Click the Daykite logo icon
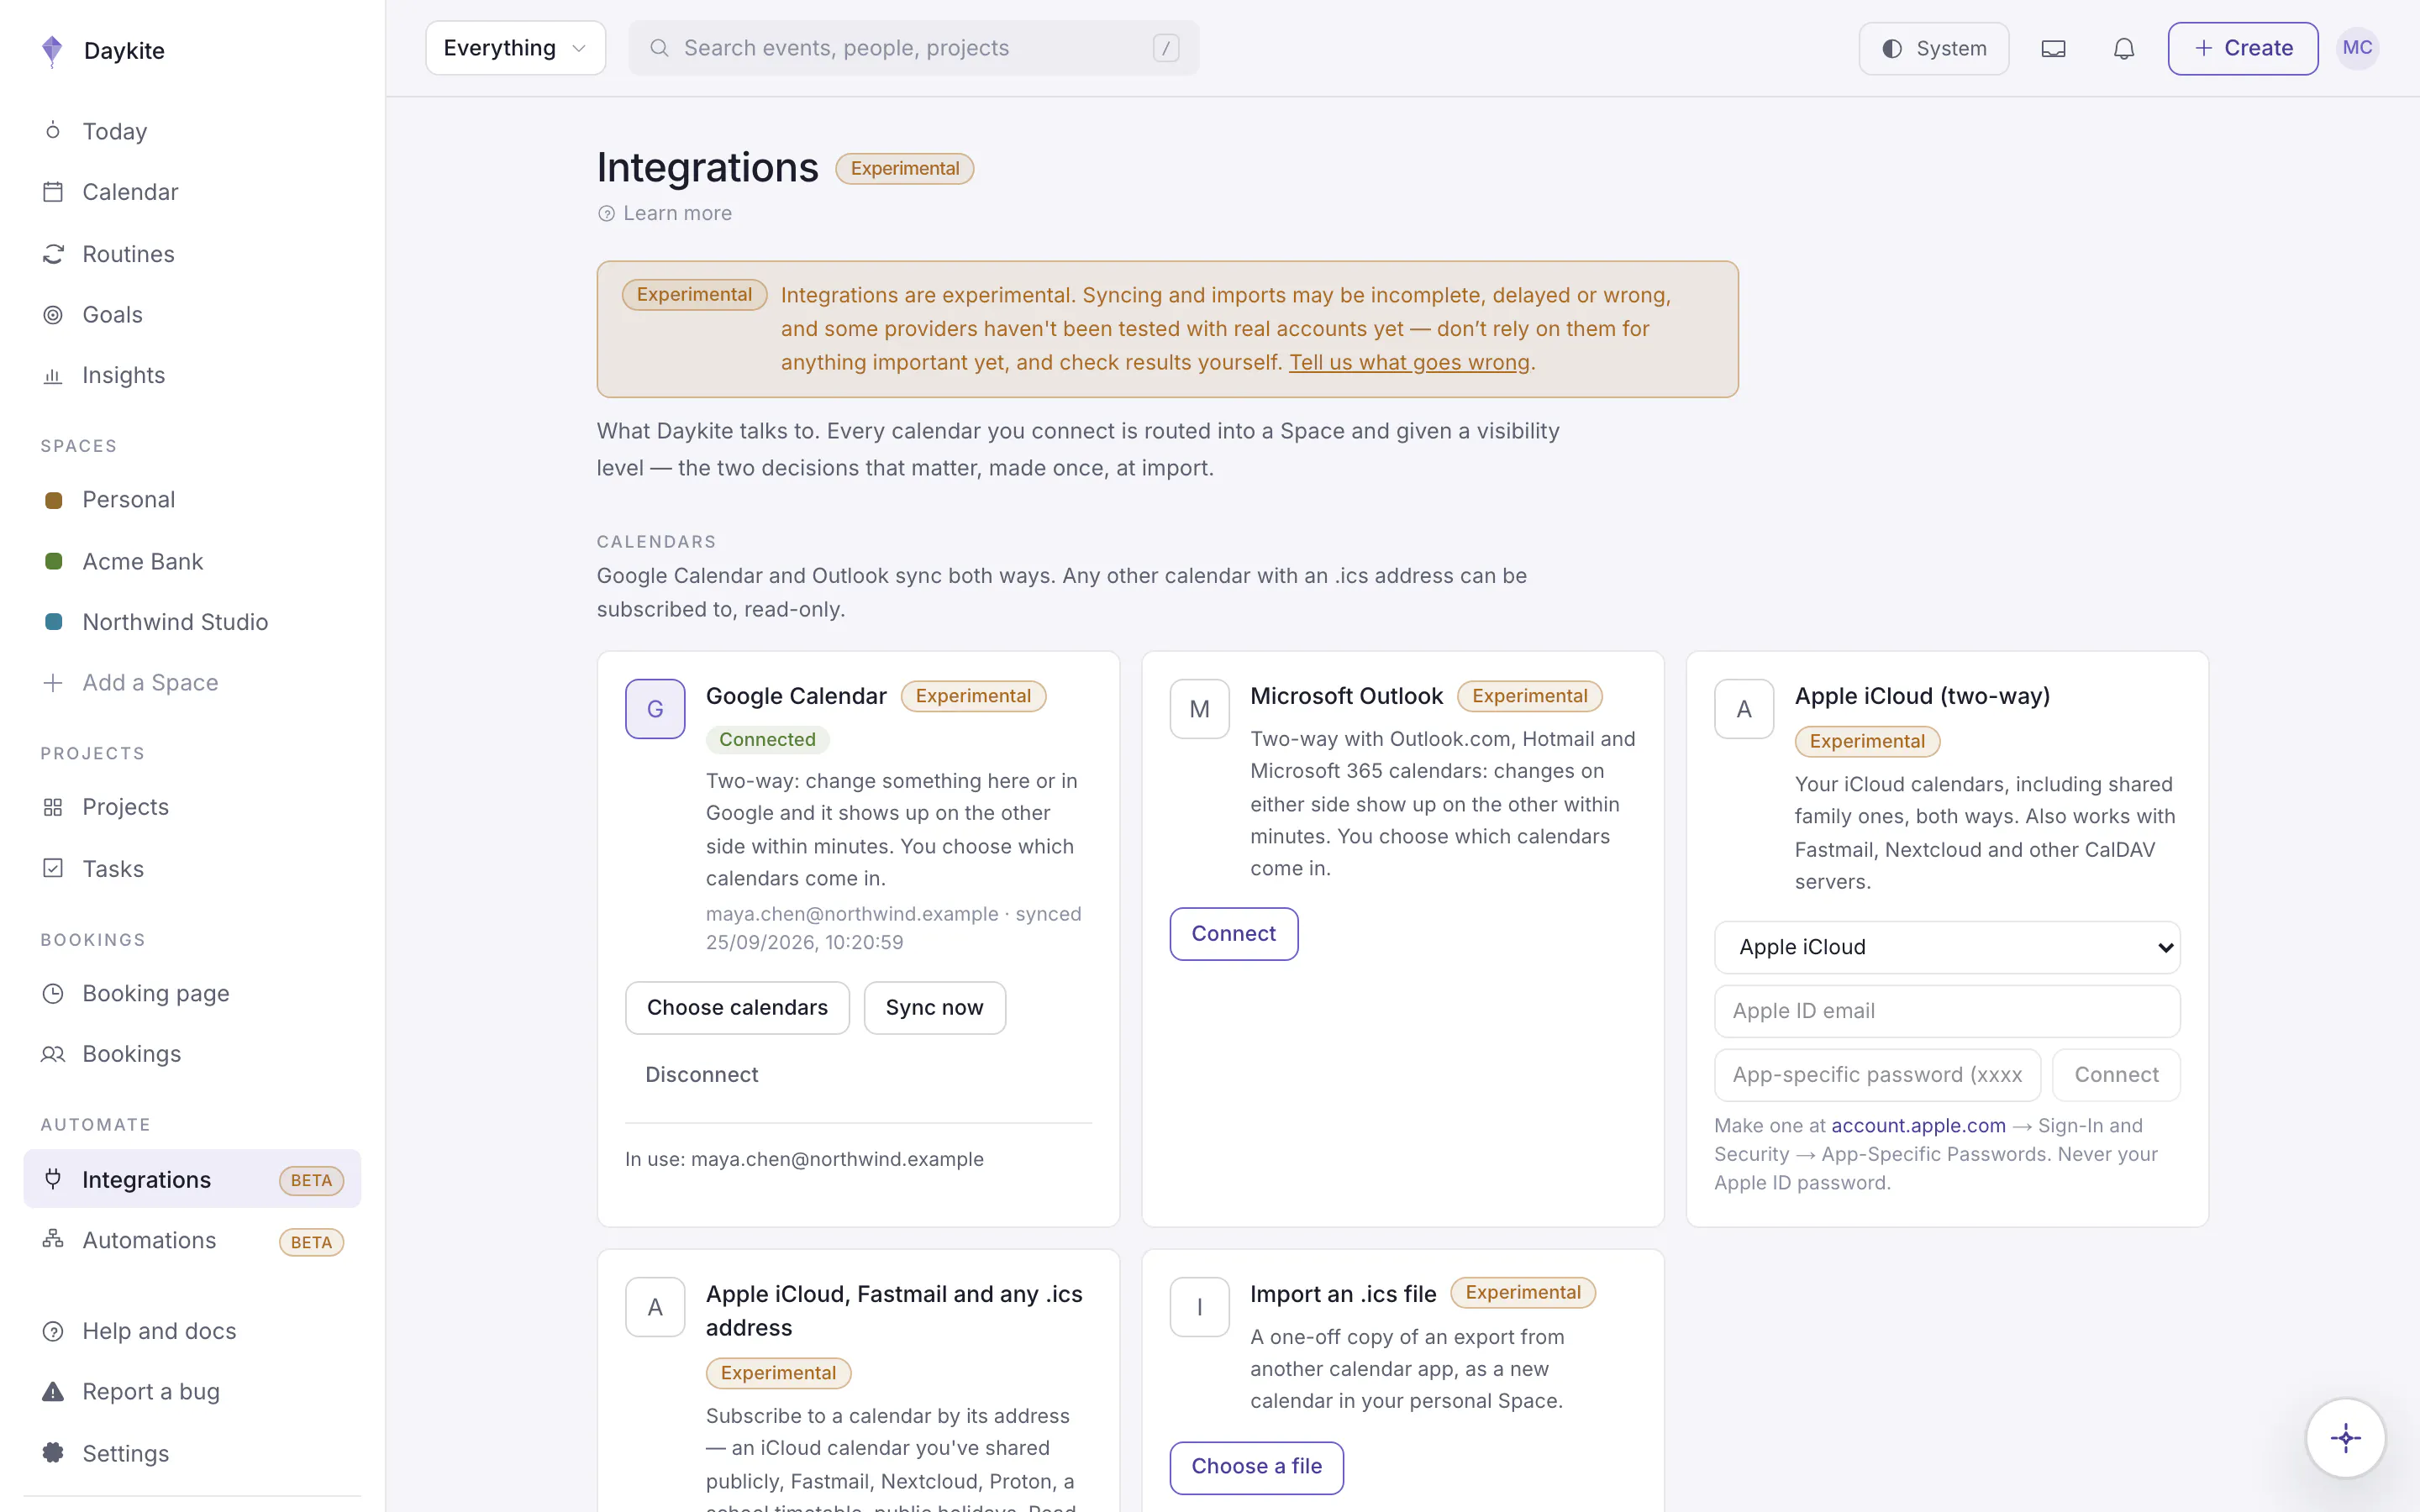 52,50
